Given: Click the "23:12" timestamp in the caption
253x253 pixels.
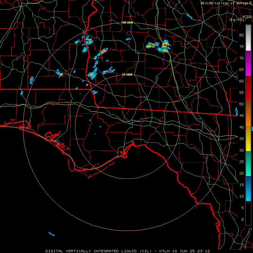Looking at the screenshot, I should pos(203,251).
